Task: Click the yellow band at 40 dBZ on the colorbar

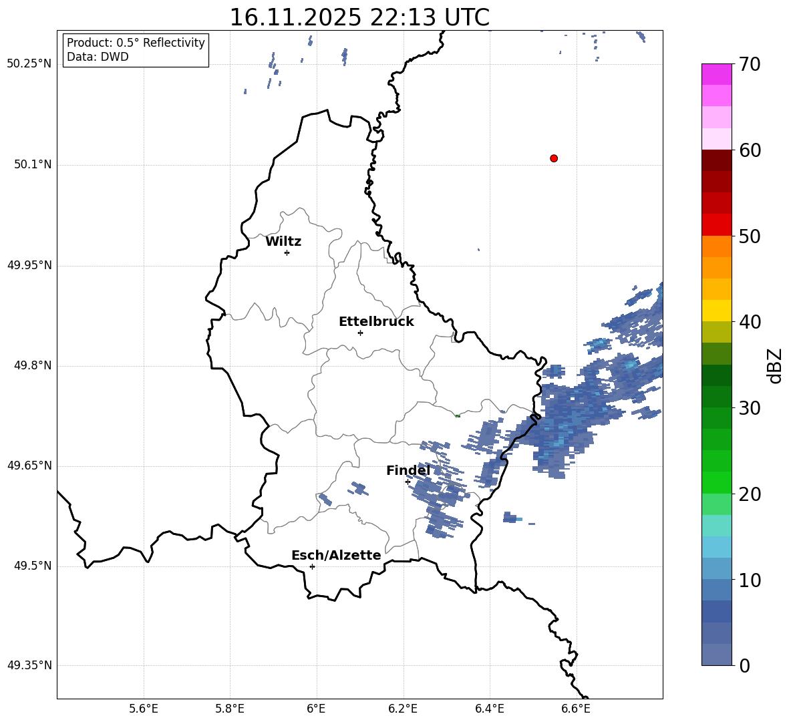Action: 716,311
